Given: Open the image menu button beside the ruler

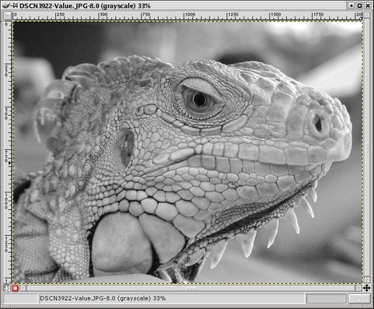Looking at the screenshot, I should pyautogui.click(x=8, y=16).
